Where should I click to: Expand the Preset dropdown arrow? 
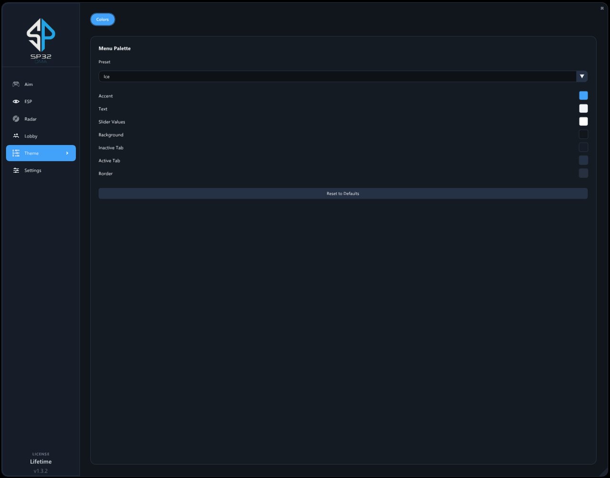tap(582, 76)
